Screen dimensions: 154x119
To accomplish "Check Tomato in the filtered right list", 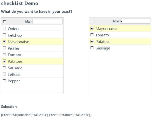I will (92, 35).
